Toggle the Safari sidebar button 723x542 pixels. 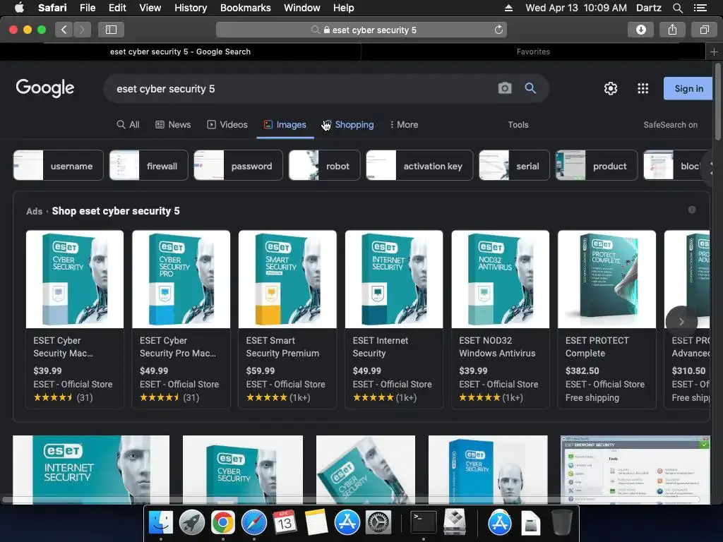(x=111, y=30)
